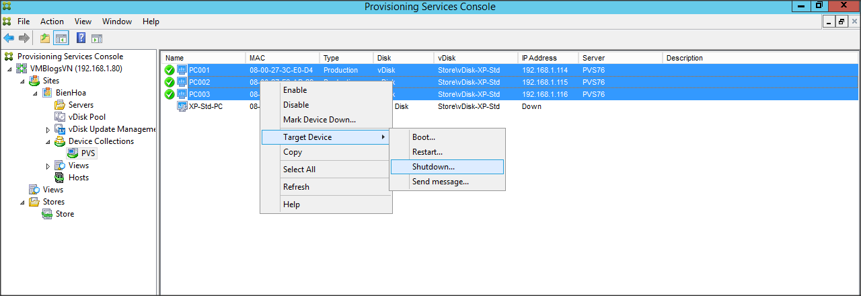Sort devices by IP Address column header
861x296 pixels.
click(x=539, y=58)
